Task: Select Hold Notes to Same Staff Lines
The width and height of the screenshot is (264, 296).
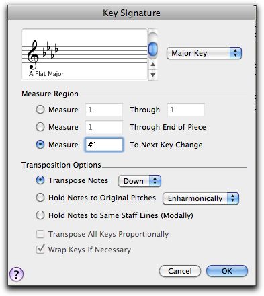Action: coord(40,215)
